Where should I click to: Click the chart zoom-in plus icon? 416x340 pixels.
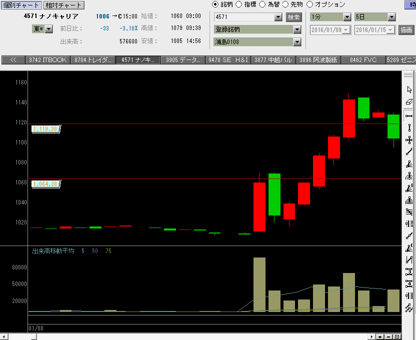coord(380,337)
